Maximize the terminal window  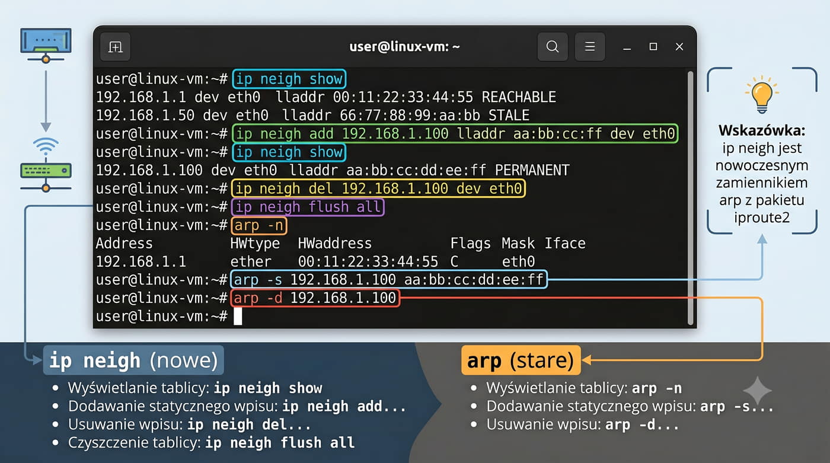[653, 47]
